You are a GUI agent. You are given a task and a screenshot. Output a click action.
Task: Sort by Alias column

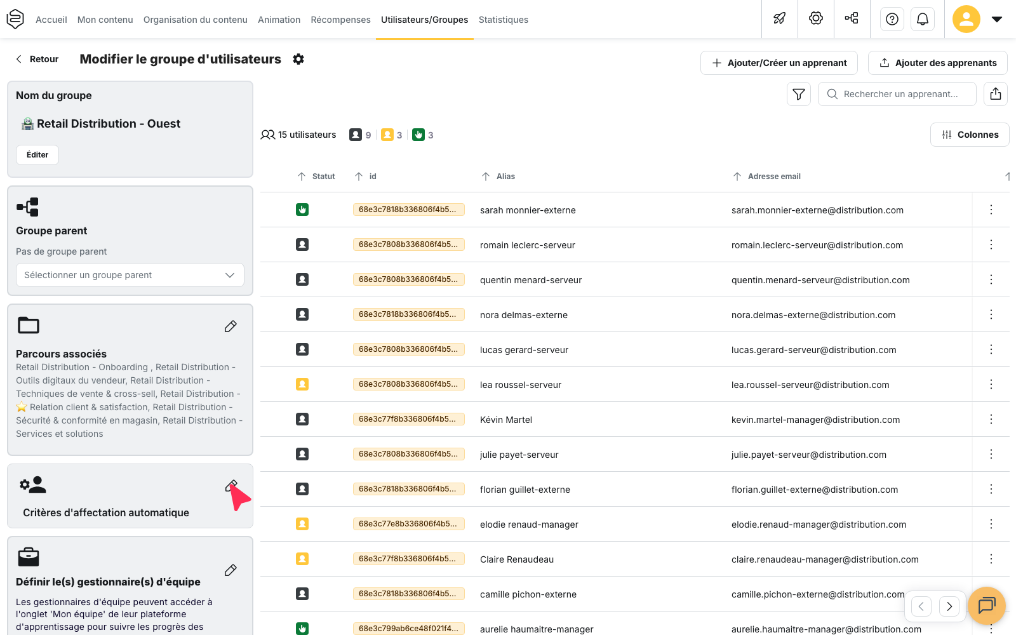point(498,177)
